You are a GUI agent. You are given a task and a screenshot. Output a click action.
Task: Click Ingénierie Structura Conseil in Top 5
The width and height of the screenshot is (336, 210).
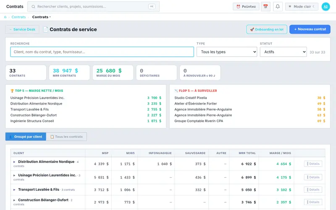pos(32,121)
